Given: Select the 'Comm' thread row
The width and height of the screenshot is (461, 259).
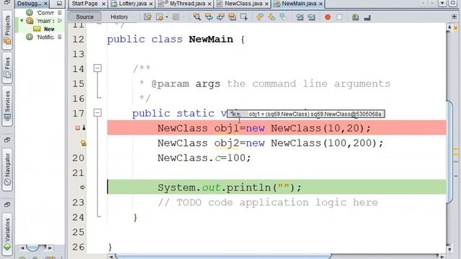Looking at the screenshot, I should point(40,13).
